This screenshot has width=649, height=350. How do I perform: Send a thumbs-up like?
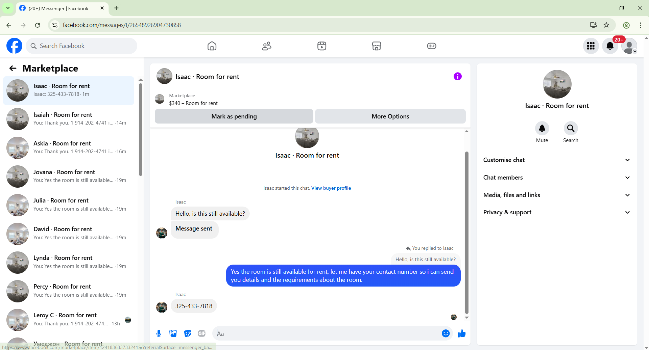[462, 334]
